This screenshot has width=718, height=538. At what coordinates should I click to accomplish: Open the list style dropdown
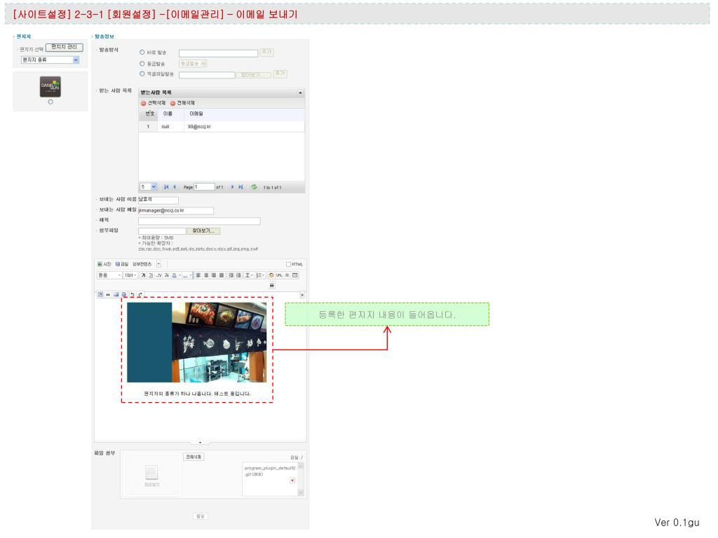pyautogui.click(x=260, y=275)
